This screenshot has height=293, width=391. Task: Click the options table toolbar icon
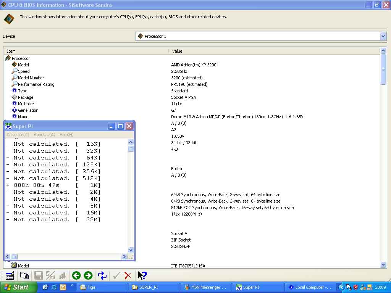click(x=10, y=275)
